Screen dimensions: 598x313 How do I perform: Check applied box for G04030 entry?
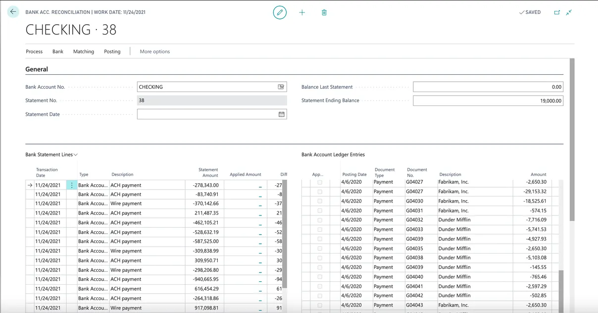pos(320,201)
